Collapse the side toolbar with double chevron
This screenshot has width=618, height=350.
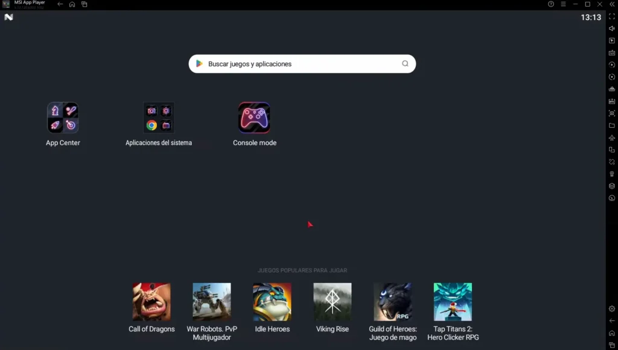click(612, 4)
